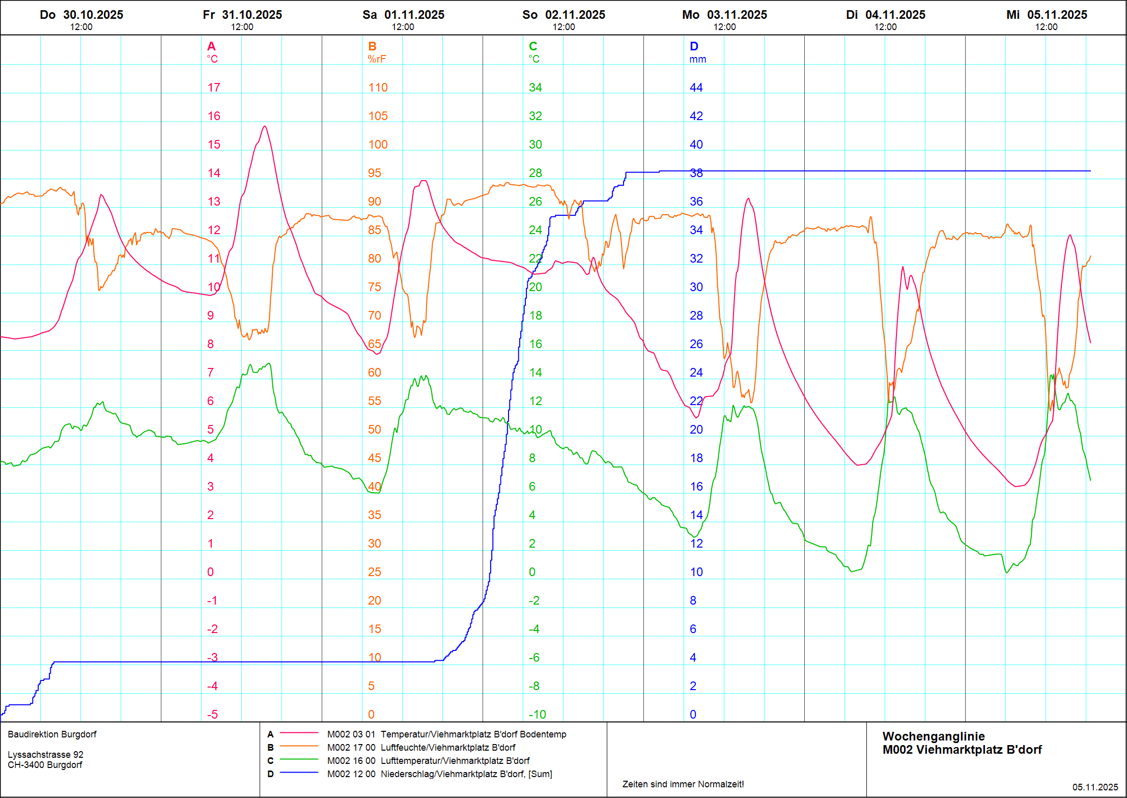This screenshot has width=1127, height=798.
Task: Click the legend entry Niederschlag/Viehmarktplatz B'dorf, [Sum]
Action: pyautogui.click(x=466, y=774)
